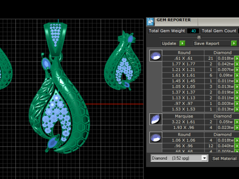This screenshot has width=239, height=179.
Task: Select the .61 X .61 size cell
Action: [183, 58]
